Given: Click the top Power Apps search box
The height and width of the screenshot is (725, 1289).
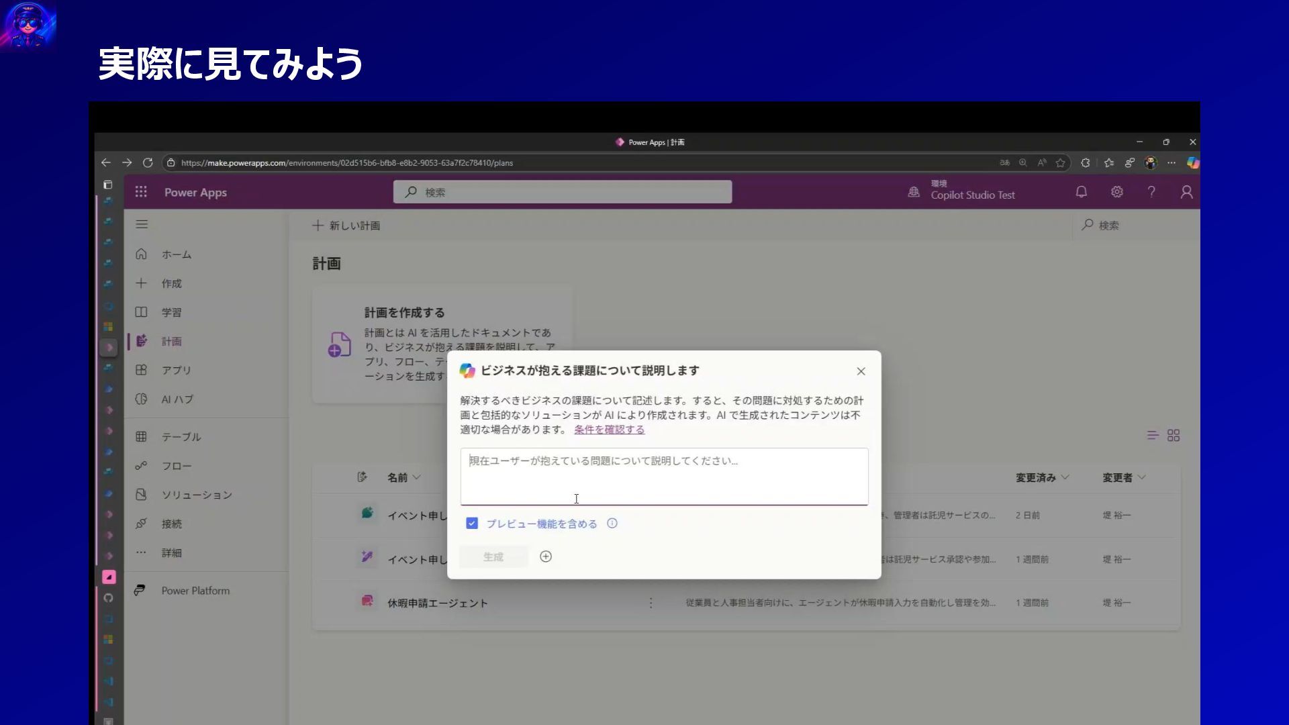Looking at the screenshot, I should pyautogui.click(x=563, y=192).
